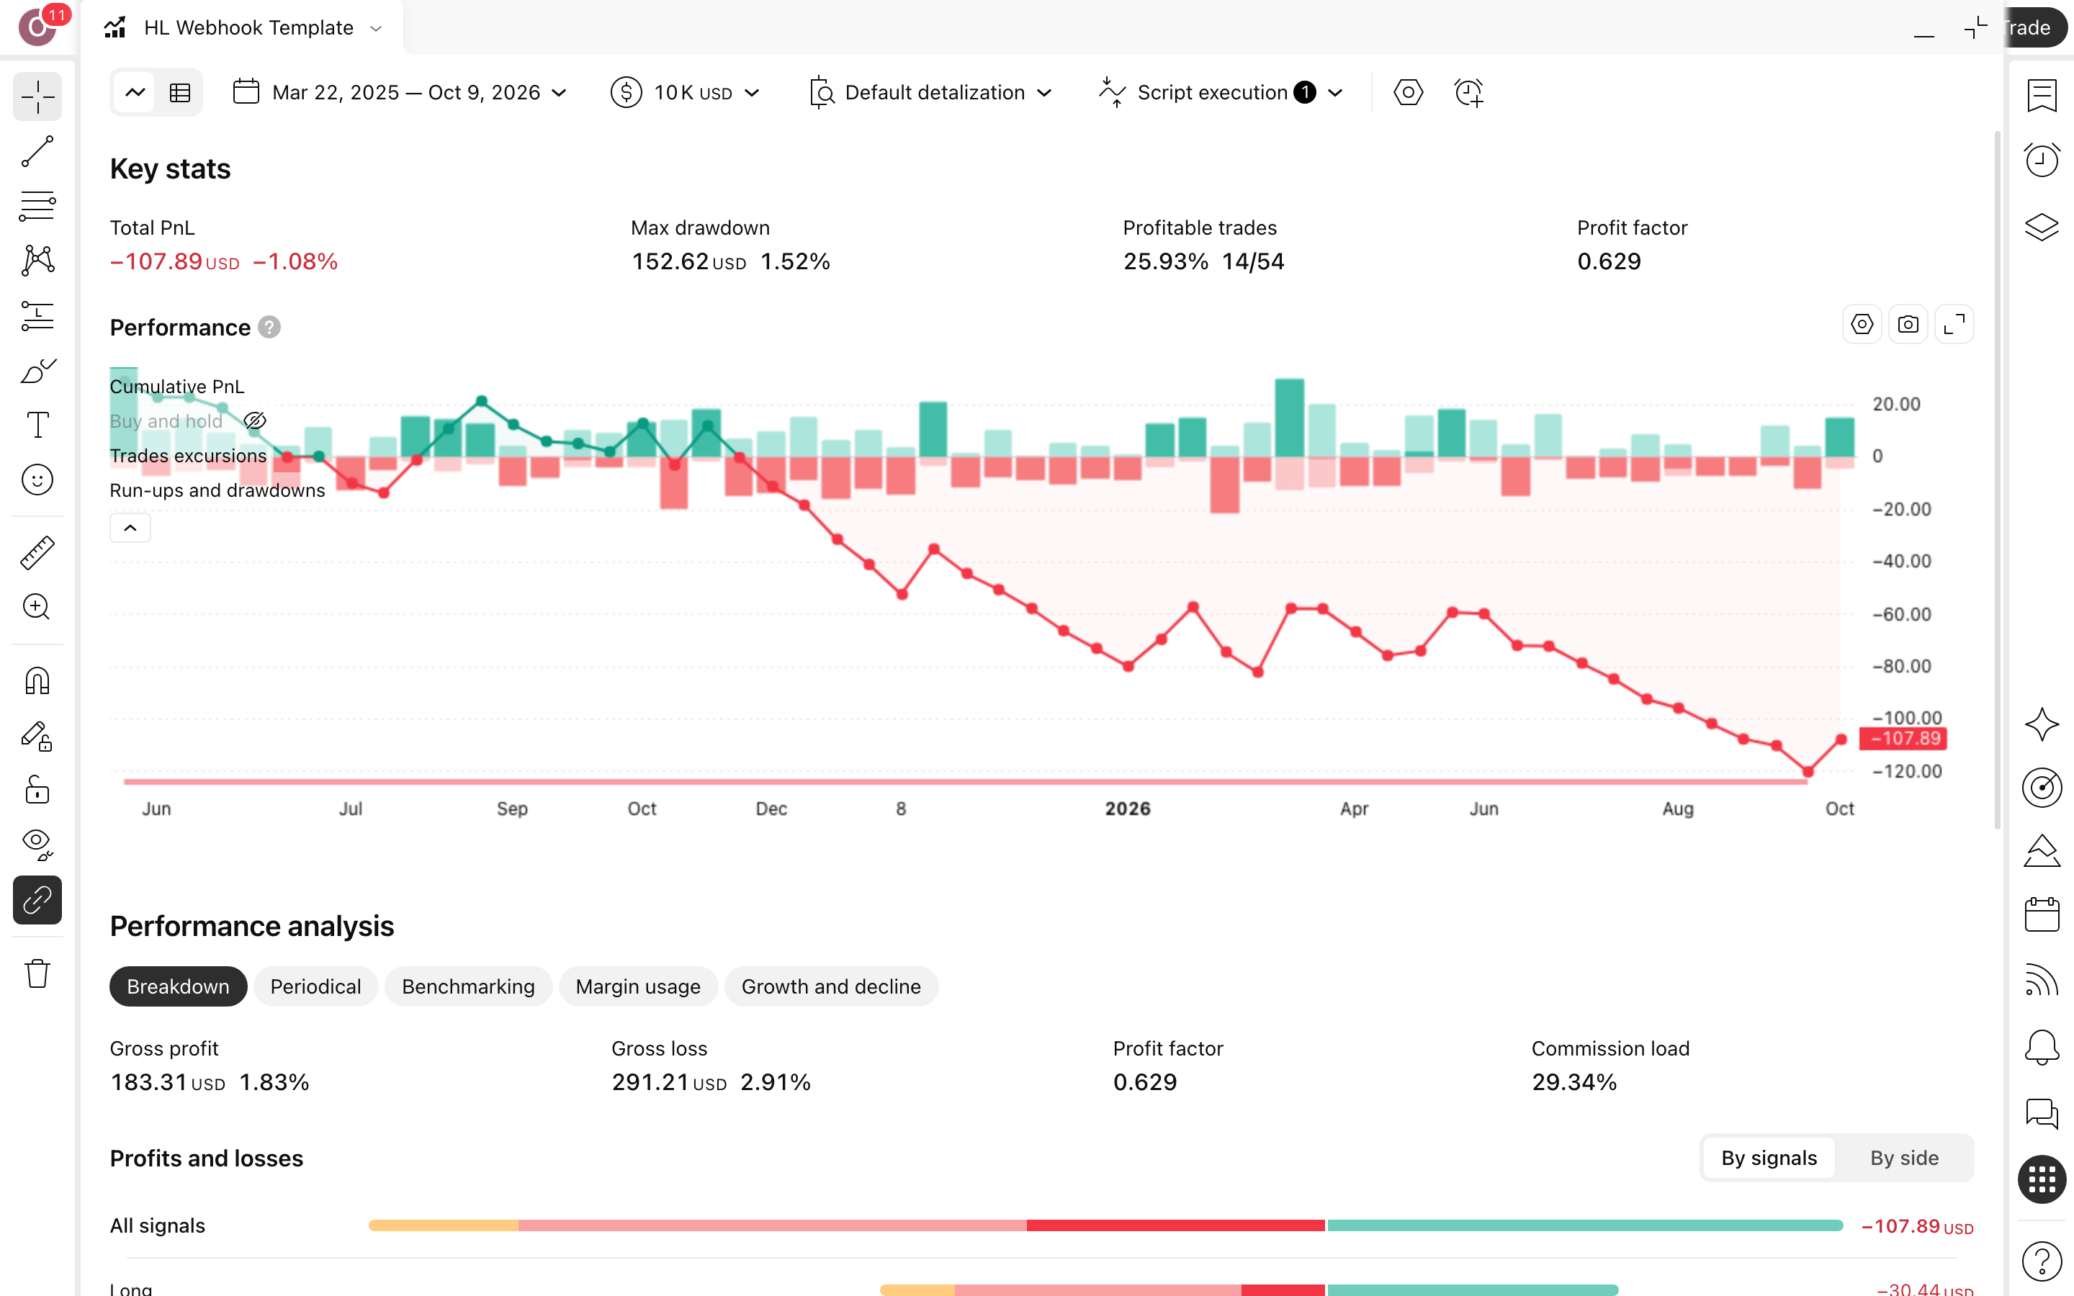Click the trash remove objects icon
This screenshot has width=2074, height=1296.
37,973
